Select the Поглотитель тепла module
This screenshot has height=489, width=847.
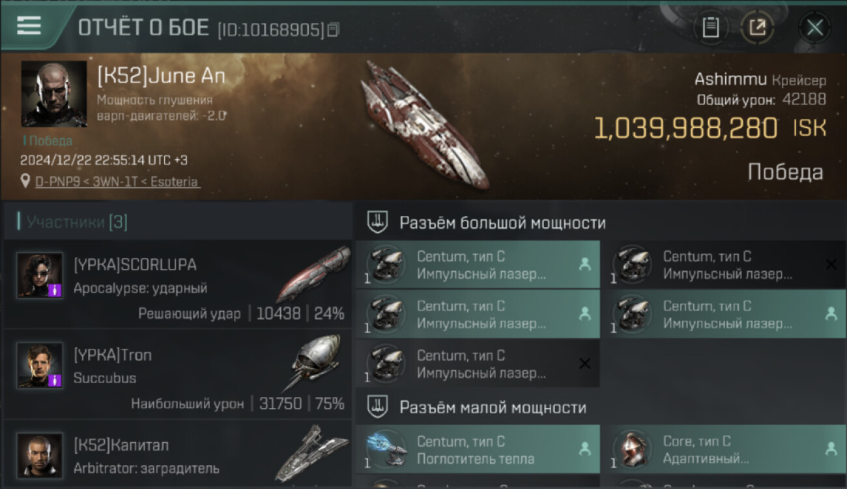478,450
